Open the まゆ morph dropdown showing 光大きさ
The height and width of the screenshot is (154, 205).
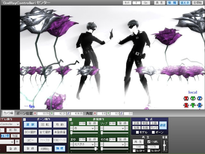(84, 144)
